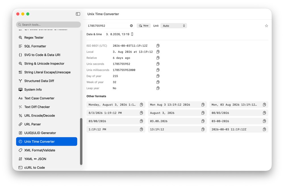Set timestamp to Now
284x187 pixels.
144,26
